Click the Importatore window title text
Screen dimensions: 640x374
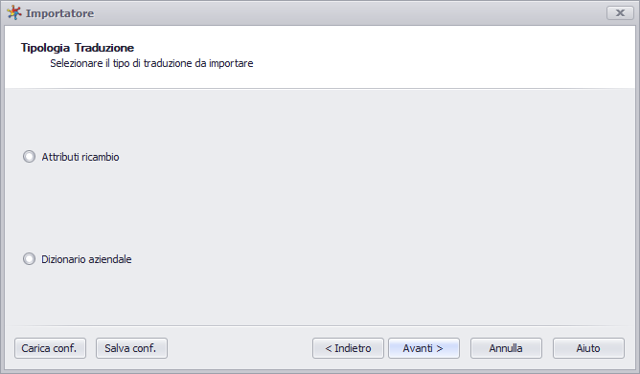60,13
